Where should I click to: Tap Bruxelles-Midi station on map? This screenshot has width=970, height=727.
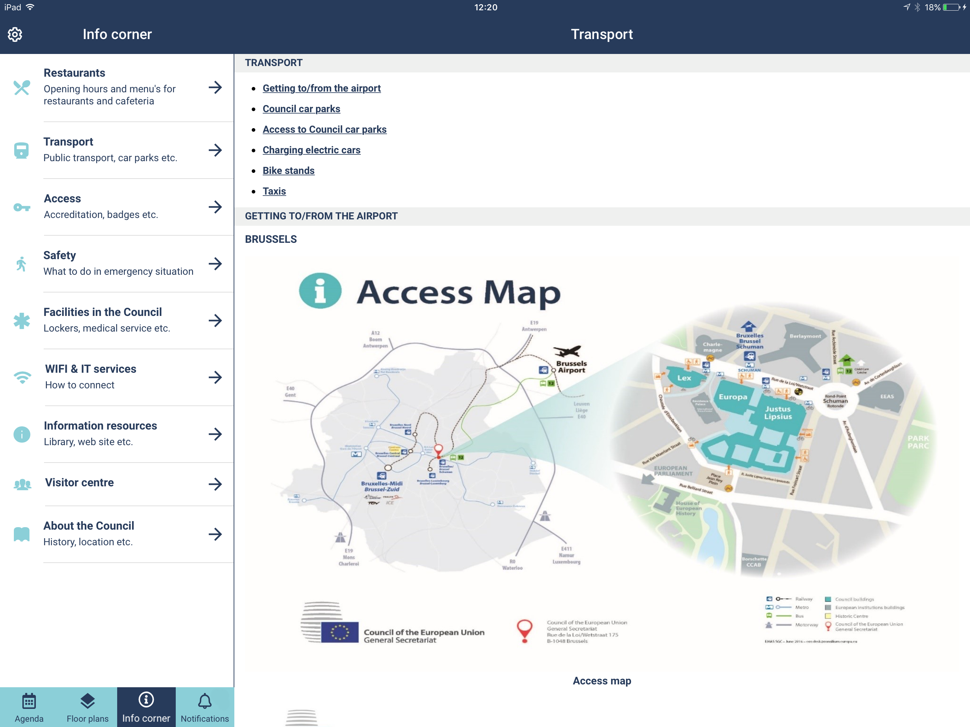382,486
